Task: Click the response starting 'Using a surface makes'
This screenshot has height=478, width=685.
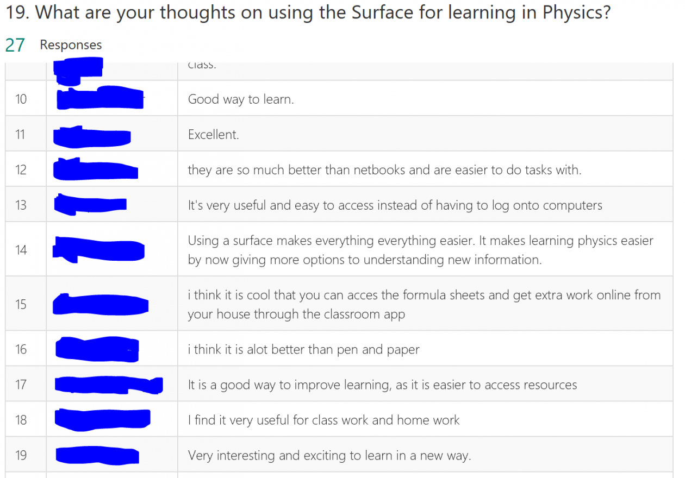Action: pos(420,250)
